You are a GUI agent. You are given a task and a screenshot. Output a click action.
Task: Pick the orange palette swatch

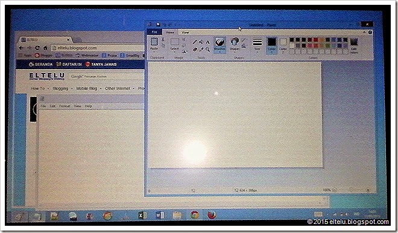[321, 40]
